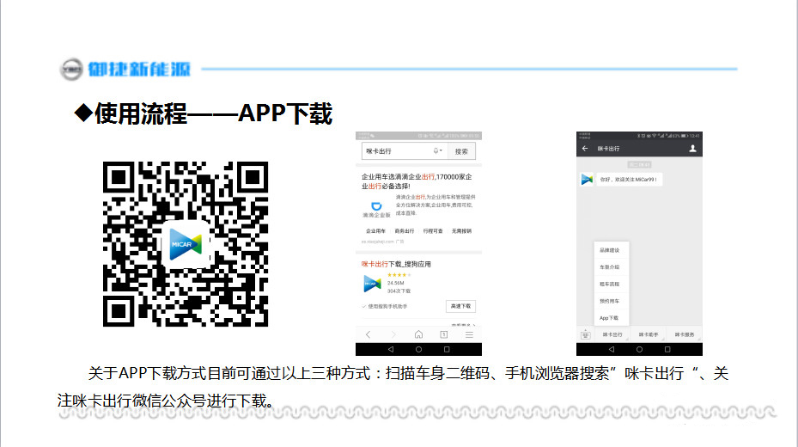The width and height of the screenshot is (798, 447).
Task: Tap the browser home icon
Action: click(x=418, y=334)
